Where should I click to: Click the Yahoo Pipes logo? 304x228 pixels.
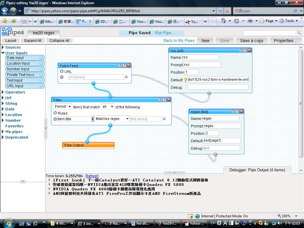(x=13, y=32)
